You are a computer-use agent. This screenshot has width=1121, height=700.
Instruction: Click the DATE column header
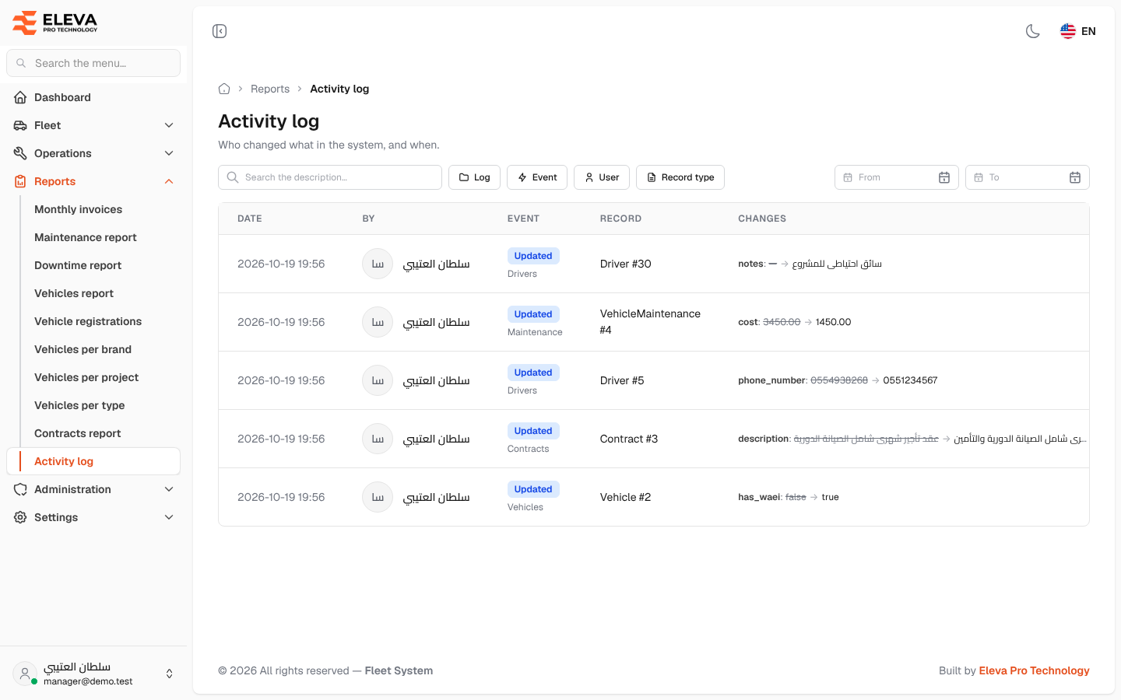pyautogui.click(x=250, y=219)
